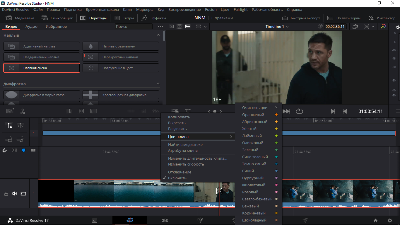Collapse the Диафрагма transitions section
The image size is (400, 225).
coord(158,84)
